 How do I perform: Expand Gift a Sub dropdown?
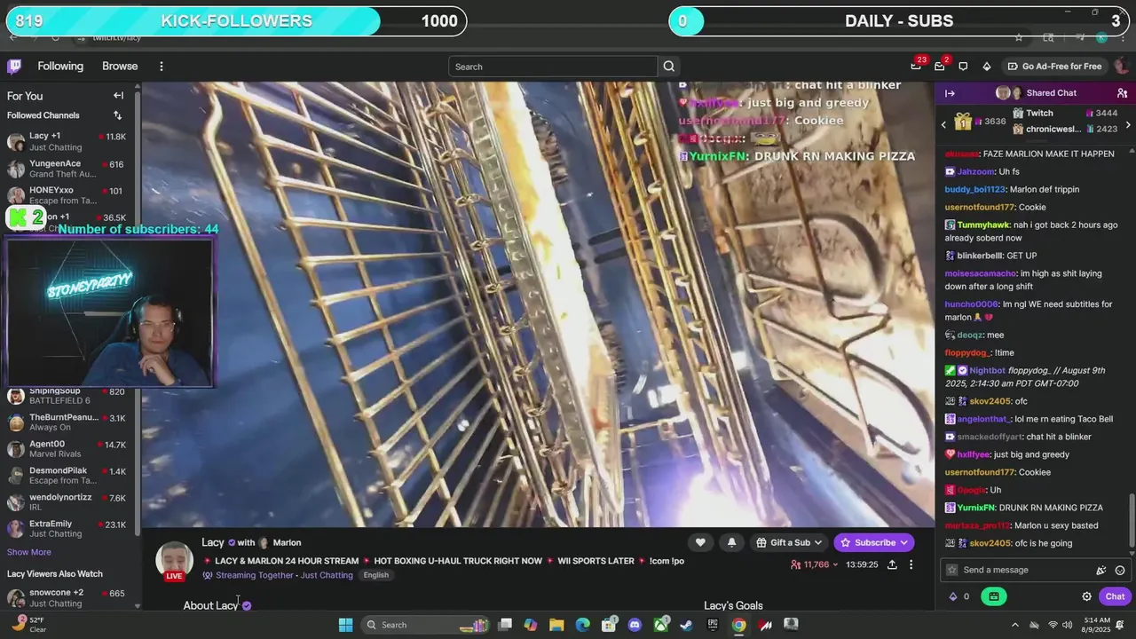(789, 542)
